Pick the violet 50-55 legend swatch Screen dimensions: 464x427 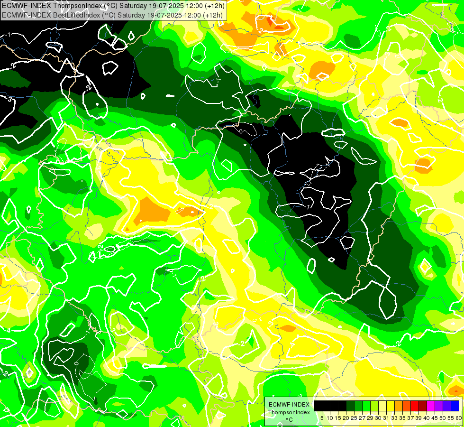pos(447,406)
